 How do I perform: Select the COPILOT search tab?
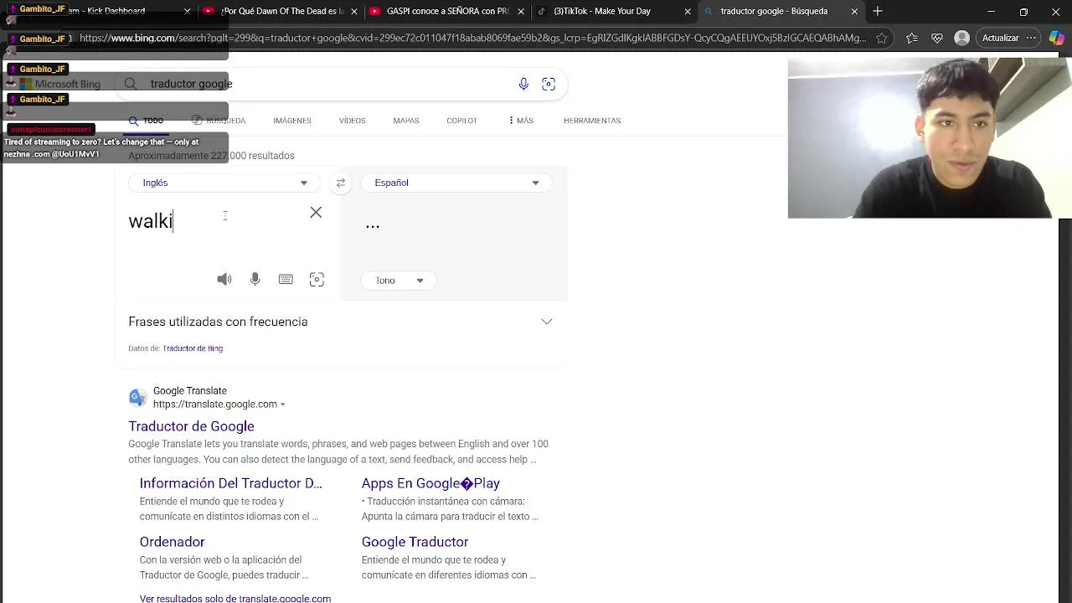tap(461, 121)
